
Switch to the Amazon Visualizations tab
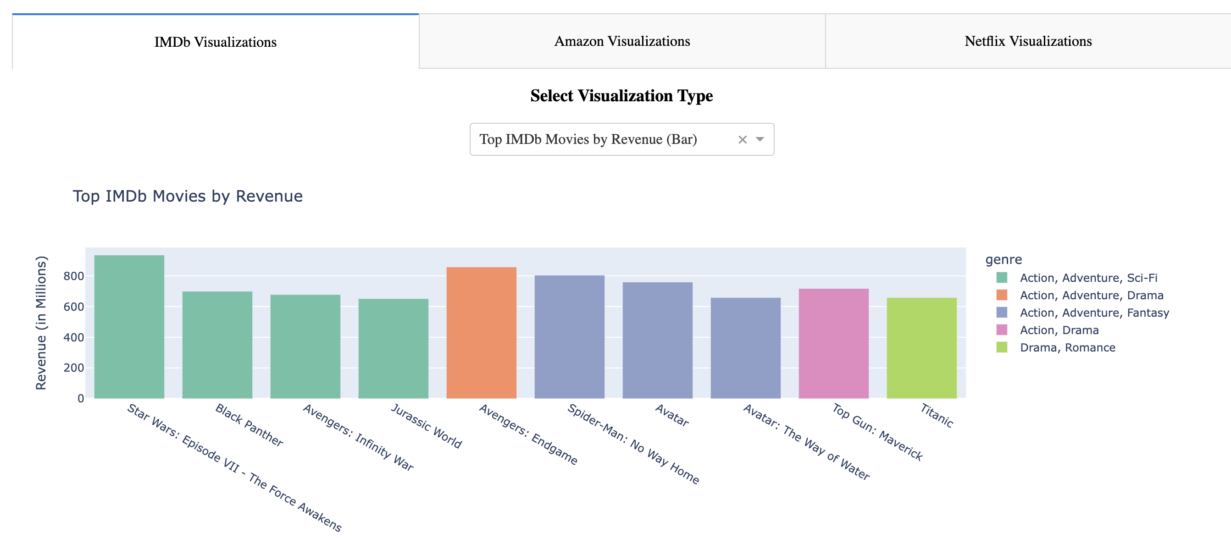tap(622, 41)
